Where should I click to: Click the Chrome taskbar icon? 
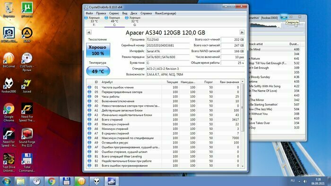(52, 181)
